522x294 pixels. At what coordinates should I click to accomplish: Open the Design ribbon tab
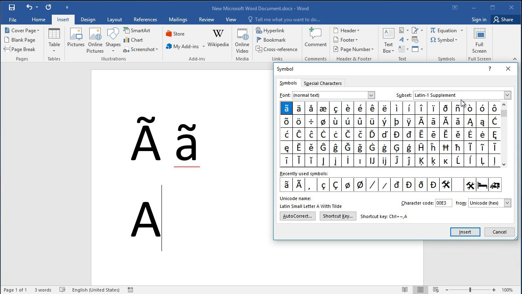tap(88, 20)
